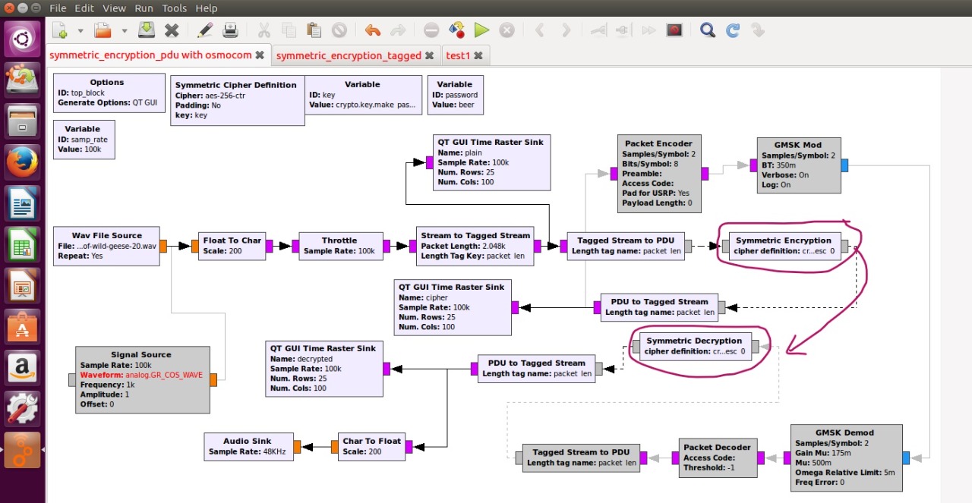The width and height of the screenshot is (972, 503).
Task: Execute the flow graph with the green play button
Action: 481,30
